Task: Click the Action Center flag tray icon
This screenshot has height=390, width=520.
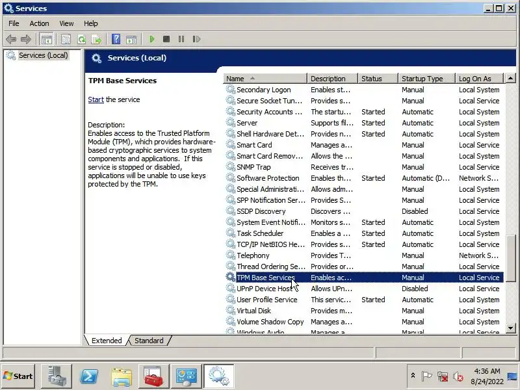Action: tap(426, 376)
